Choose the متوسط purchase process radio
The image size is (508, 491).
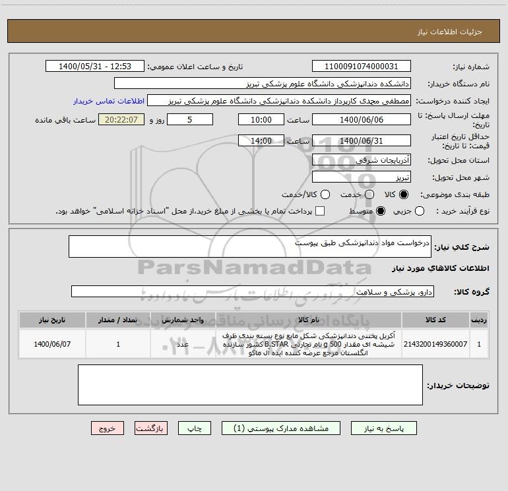pos(381,212)
